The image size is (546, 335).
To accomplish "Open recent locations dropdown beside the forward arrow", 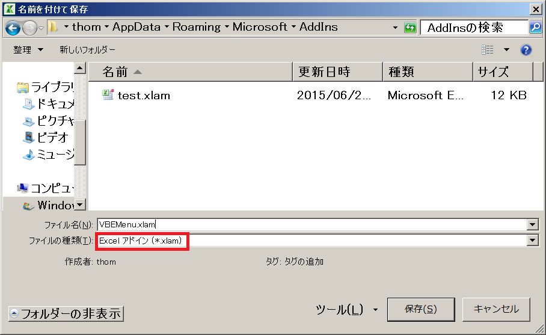I will pos(41,28).
